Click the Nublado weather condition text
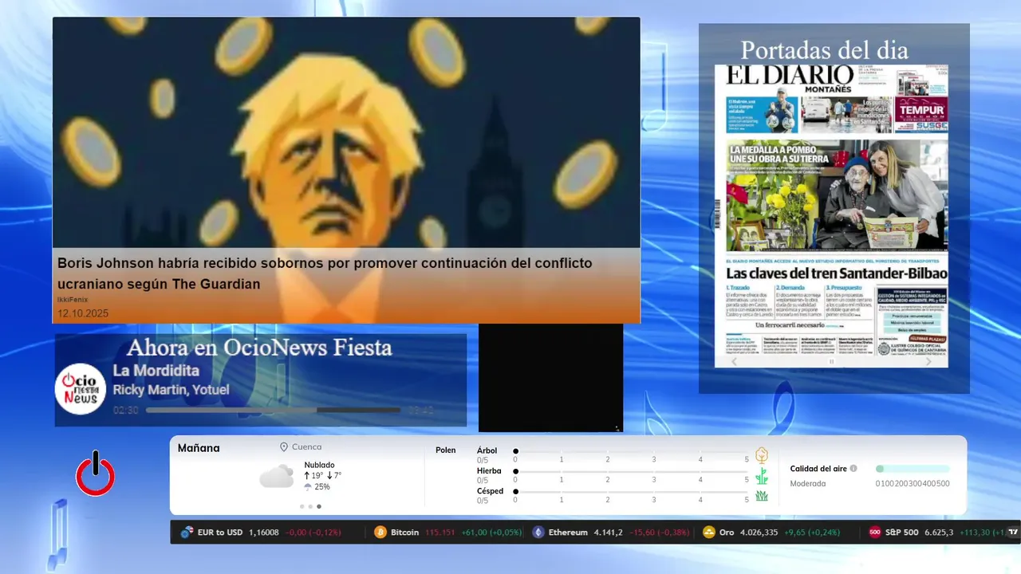Screen dimensions: 1021x574 (x=319, y=465)
